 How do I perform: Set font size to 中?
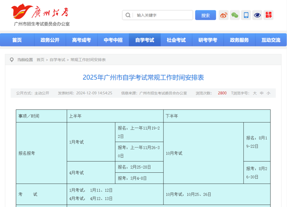click(261, 93)
